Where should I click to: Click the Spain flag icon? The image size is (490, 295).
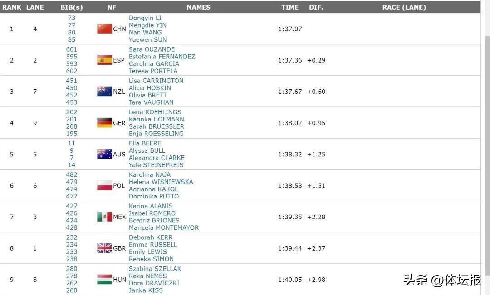click(x=104, y=60)
